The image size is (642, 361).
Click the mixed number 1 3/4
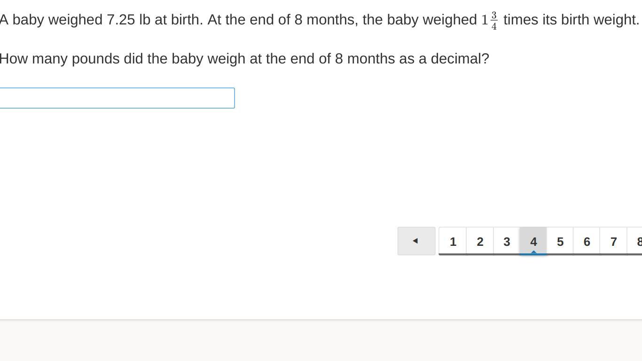click(489, 20)
